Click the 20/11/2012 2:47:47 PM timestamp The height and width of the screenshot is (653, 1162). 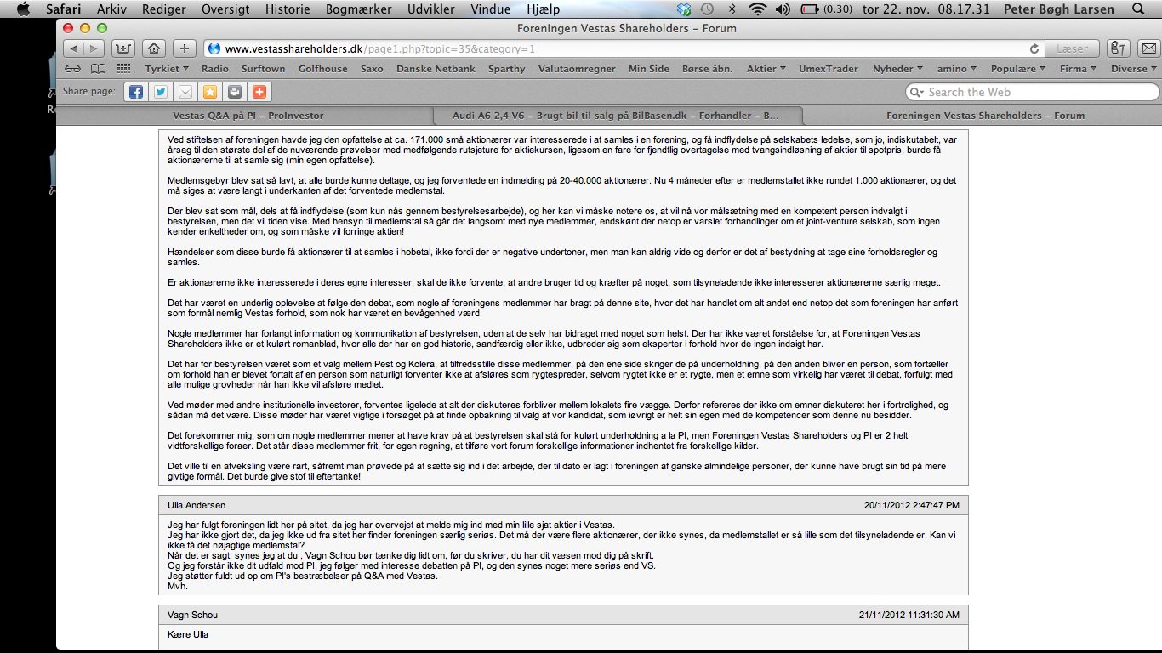[x=912, y=505]
